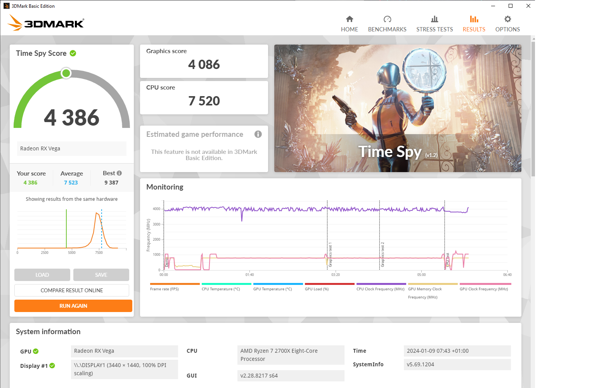Click the Graphics test 2 marker
Screen dimensions: 599x388
[x=382, y=255]
